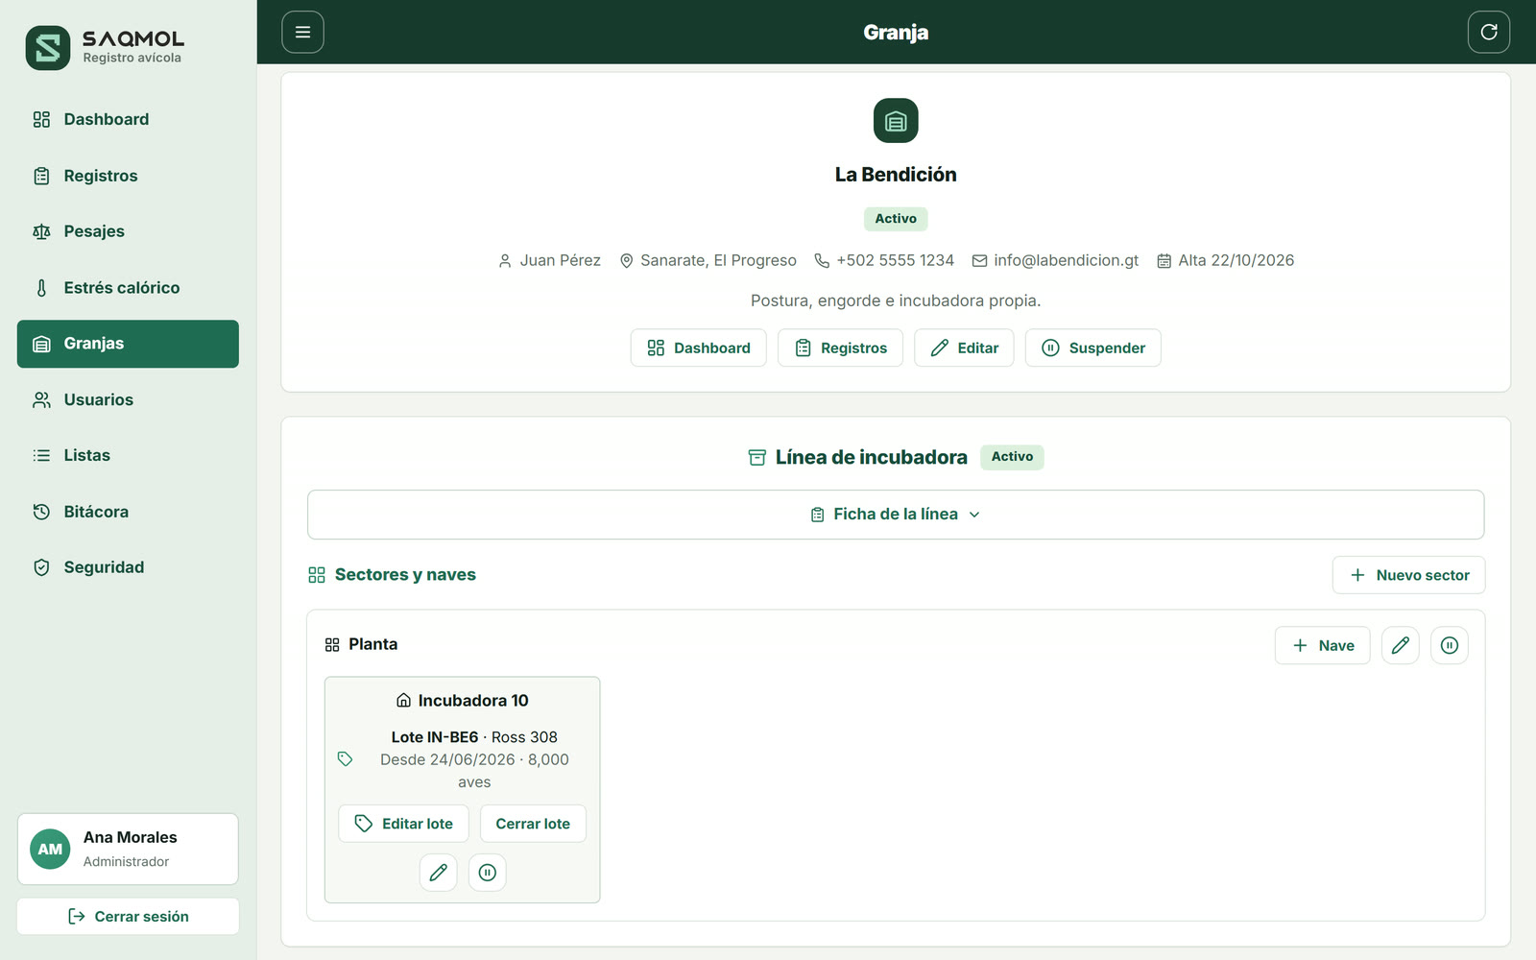This screenshot has width=1536, height=960.
Task: Edit the Planta sector with its pencil icon
Action: [x=1401, y=645]
